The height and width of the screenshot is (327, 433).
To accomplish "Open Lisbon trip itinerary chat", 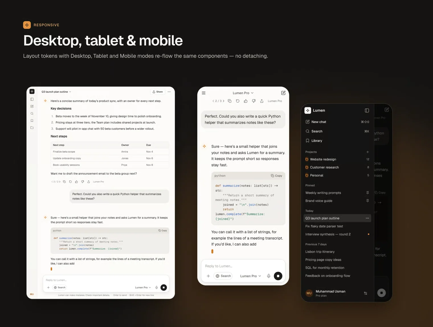I will pyautogui.click(x=337, y=252).
